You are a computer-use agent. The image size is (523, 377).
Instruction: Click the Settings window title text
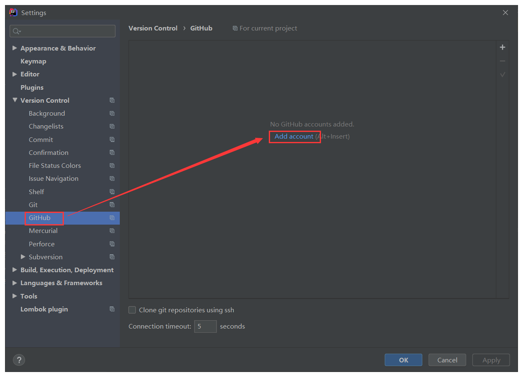(x=34, y=13)
